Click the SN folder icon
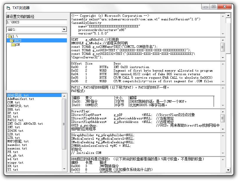 tap(13, 45)
